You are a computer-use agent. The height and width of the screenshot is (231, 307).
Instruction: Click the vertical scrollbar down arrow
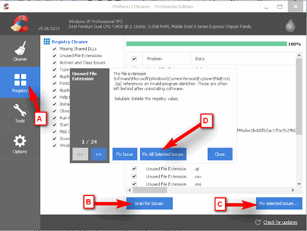tap(299, 184)
